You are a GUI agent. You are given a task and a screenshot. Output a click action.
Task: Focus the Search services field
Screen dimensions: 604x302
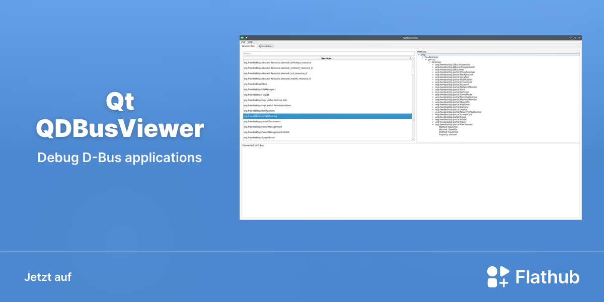click(329, 53)
